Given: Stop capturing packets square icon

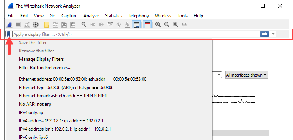Looking at the screenshot, I should 18,25.
